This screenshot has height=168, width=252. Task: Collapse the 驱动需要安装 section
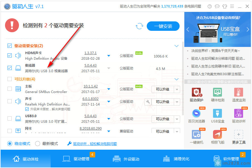(176, 46)
